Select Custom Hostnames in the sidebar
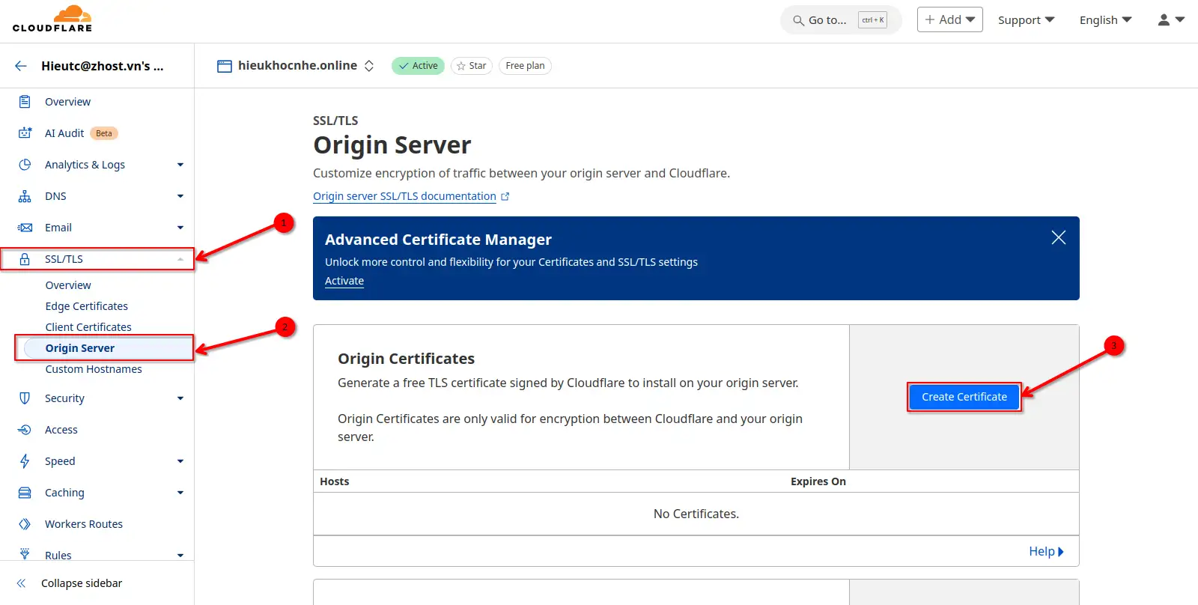The width and height of the screenshot is (1198, 605). pyautogui.click(x=94, y=369)
